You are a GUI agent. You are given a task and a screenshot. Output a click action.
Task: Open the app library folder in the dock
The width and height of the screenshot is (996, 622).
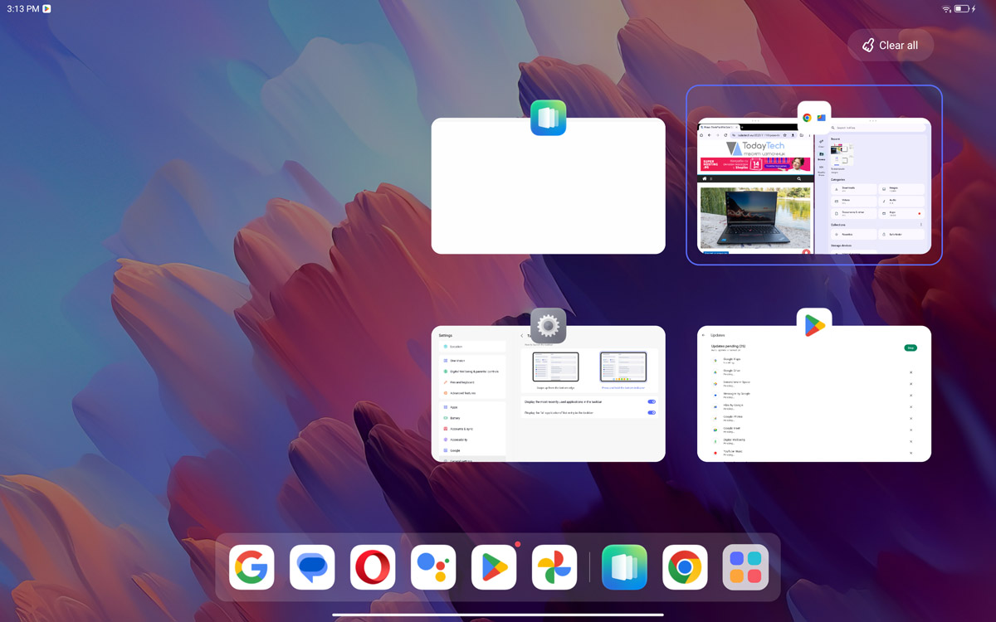(745, 567)
